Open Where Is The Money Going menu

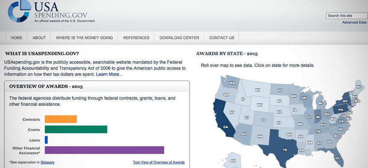(84, 38)
